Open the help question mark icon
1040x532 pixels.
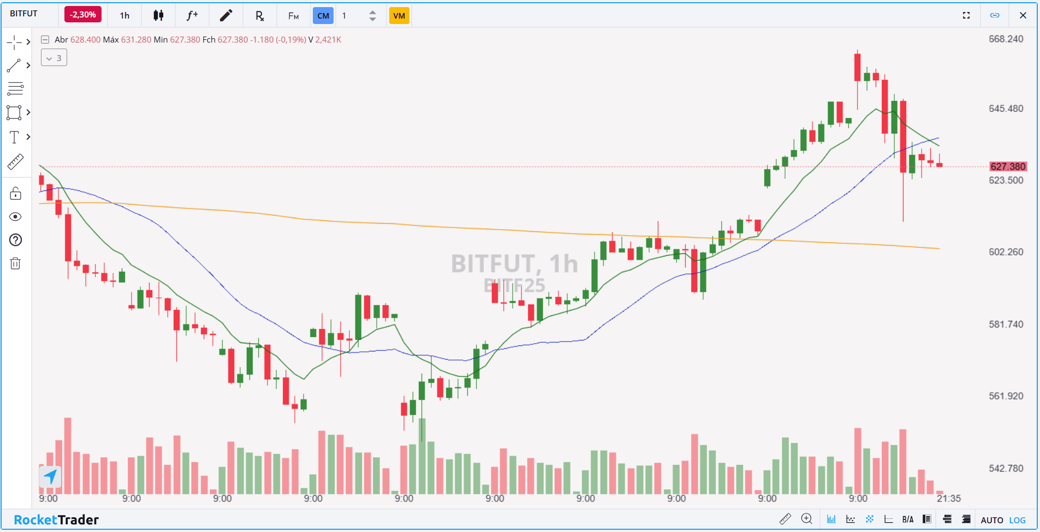point(15,240)
